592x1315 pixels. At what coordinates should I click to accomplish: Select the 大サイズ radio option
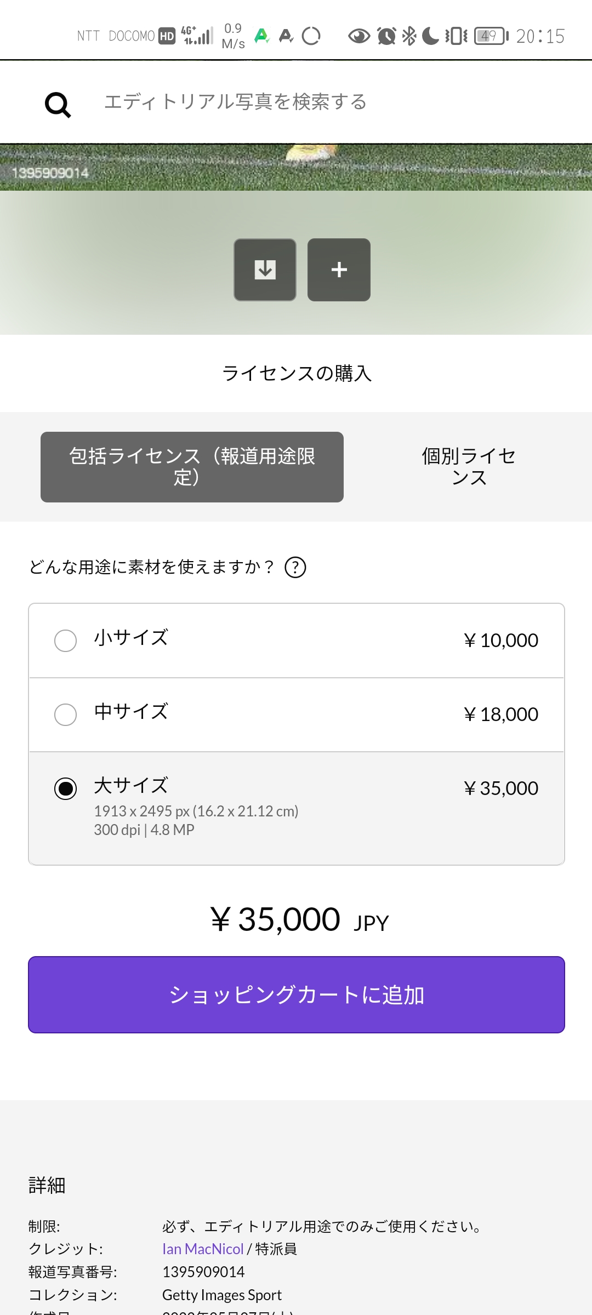click(x=66, y=788)
